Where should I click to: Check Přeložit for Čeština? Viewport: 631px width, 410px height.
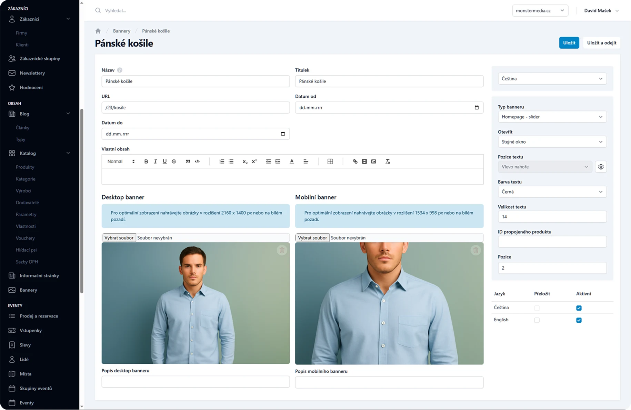tap(537, 308)
